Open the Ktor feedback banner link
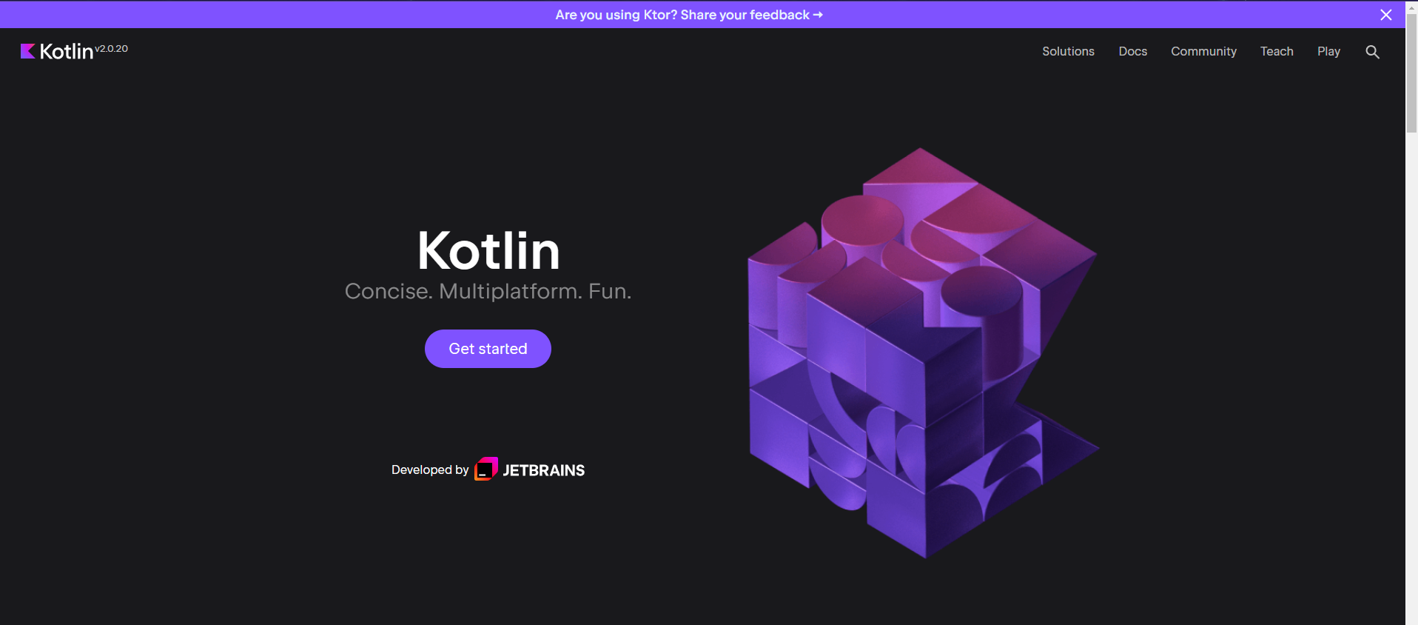Image resolution: width=1418 pixels, height=625 pixels. coord(689,15)
